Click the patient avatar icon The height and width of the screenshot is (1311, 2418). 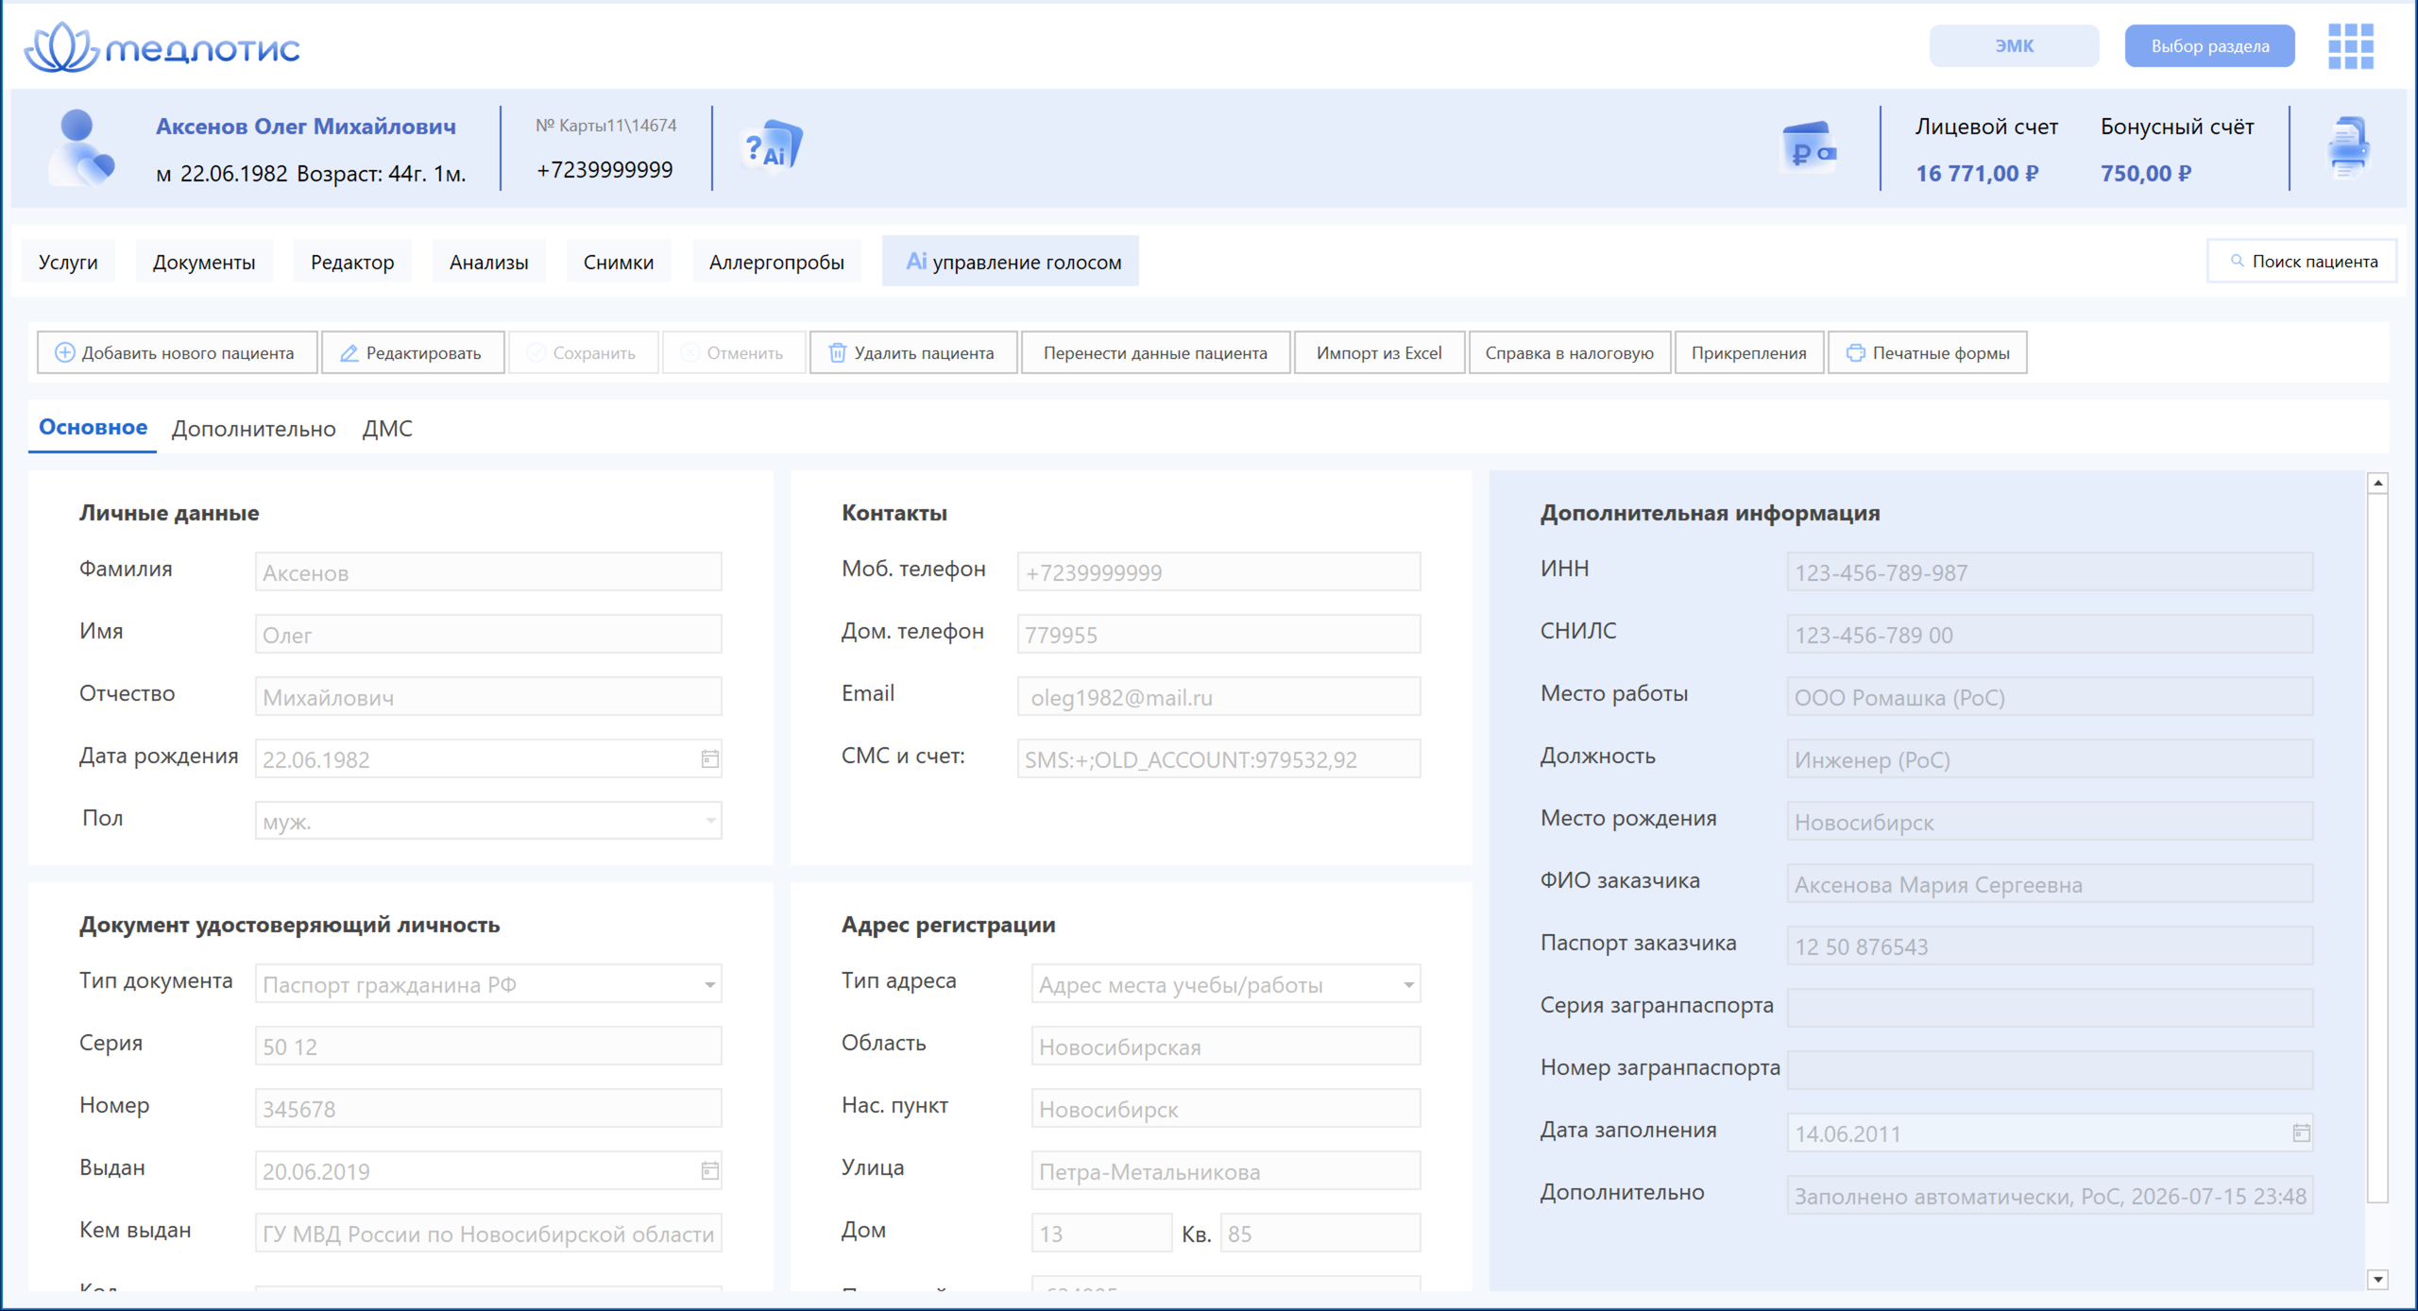point(81,147)
